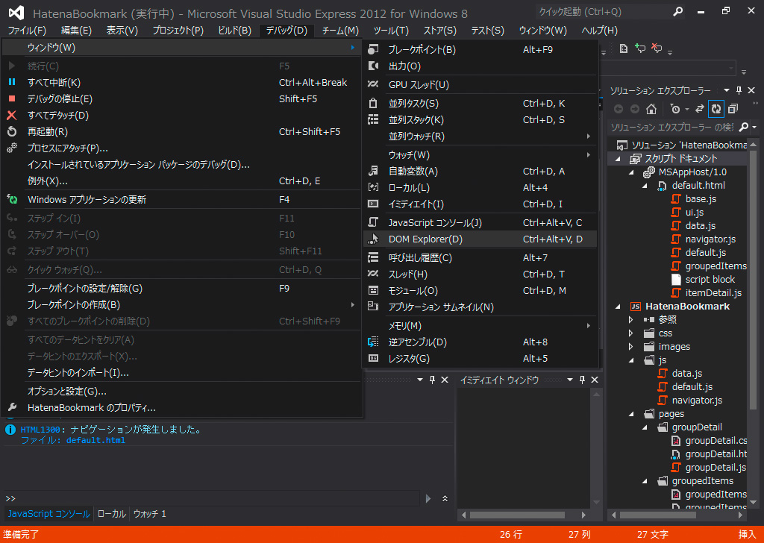The height and width of the screenshot is (543, 764).
Task: Click the 出力(O) output icon
Action: point(373,66)
